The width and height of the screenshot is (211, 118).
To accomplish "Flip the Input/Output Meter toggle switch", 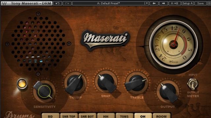I will [x=193, y=84].
